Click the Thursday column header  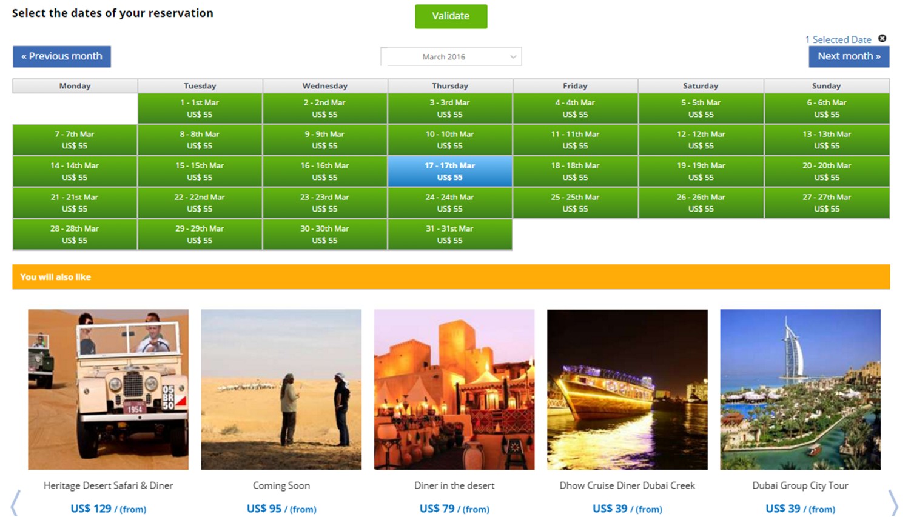pyautogui.click(x=450, y=86)
